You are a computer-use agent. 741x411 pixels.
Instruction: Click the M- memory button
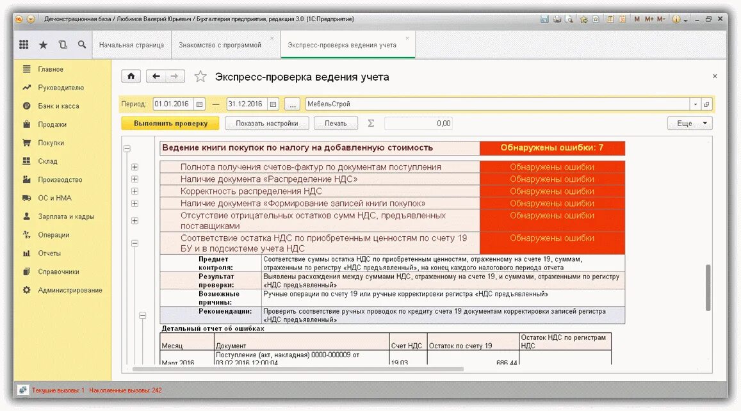pyautogui.click(x=661, y=19)
